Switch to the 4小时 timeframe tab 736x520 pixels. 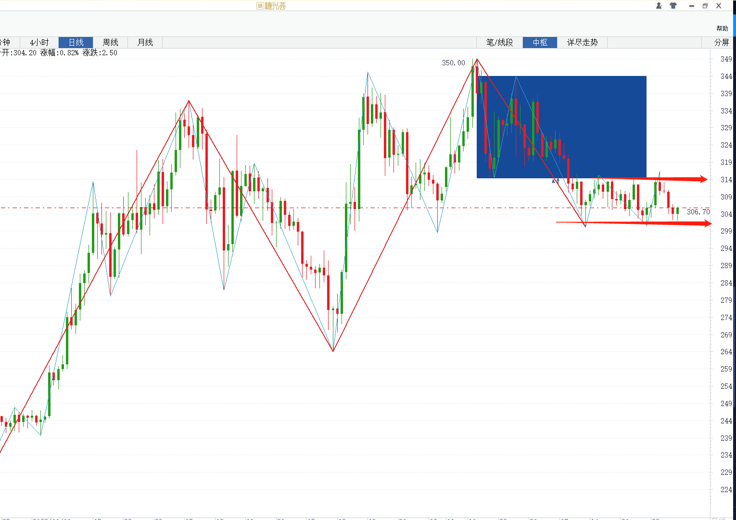click(x=39, y=42)
